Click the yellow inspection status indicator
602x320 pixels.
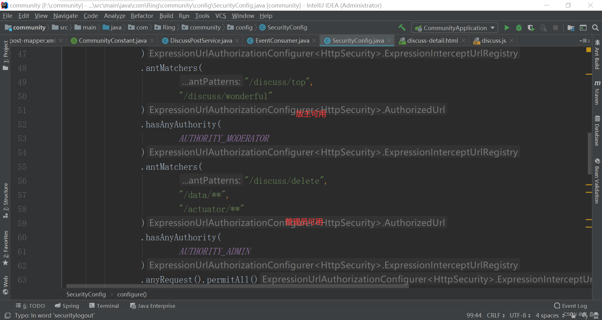point(589,50)
